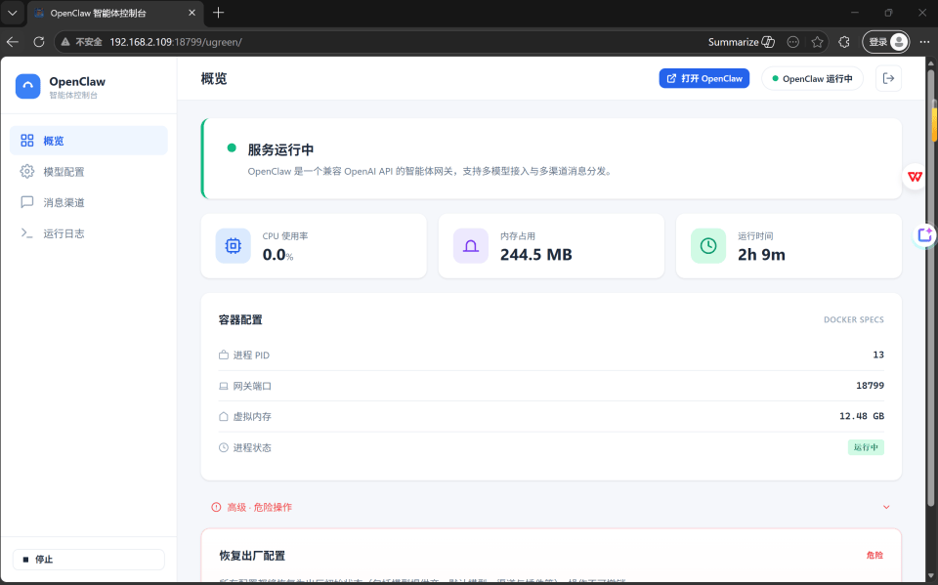Click the 打开 OpenClaw button
The height and width of the screenshot is (585, 938).
(704, 78)
